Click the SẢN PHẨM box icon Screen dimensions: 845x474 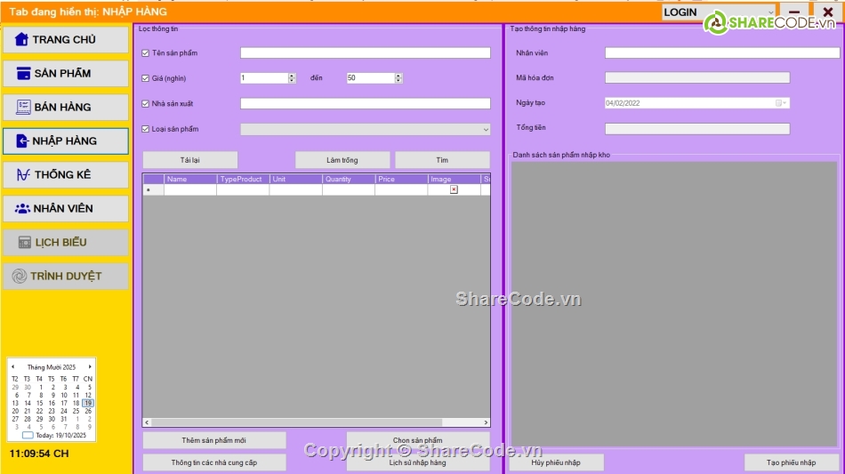point(23,73)
